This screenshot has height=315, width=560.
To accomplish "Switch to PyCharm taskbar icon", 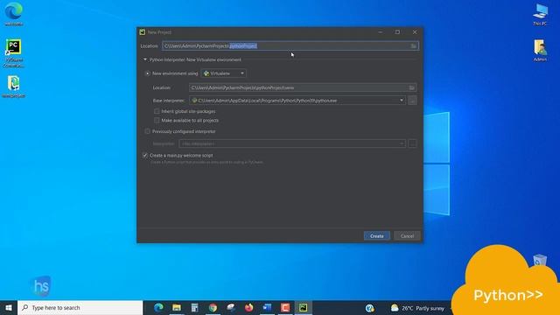I will pos(304,307).
